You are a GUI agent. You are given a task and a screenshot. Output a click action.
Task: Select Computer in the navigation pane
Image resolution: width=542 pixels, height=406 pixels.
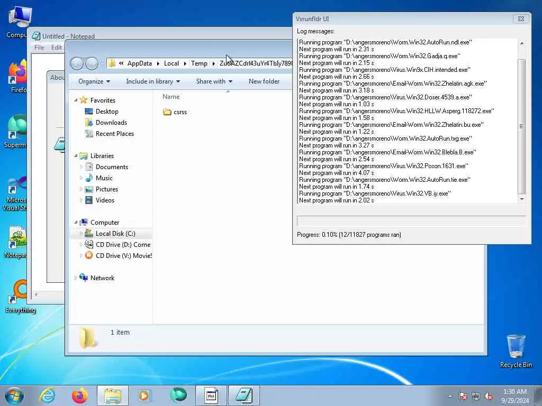104,223
